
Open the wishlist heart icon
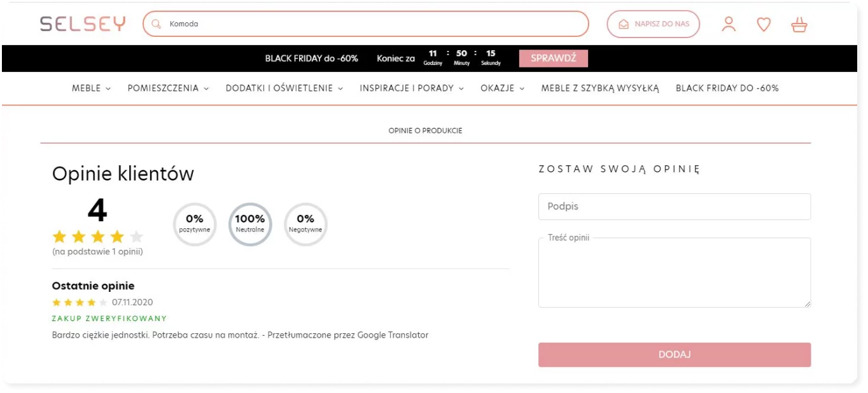(x=764, y=24)
